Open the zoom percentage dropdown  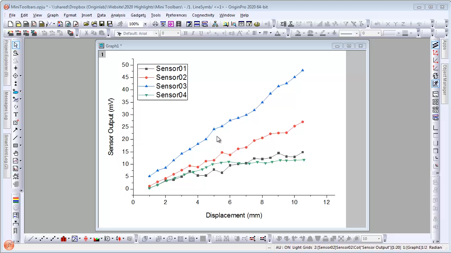click(x=145, y=24)
